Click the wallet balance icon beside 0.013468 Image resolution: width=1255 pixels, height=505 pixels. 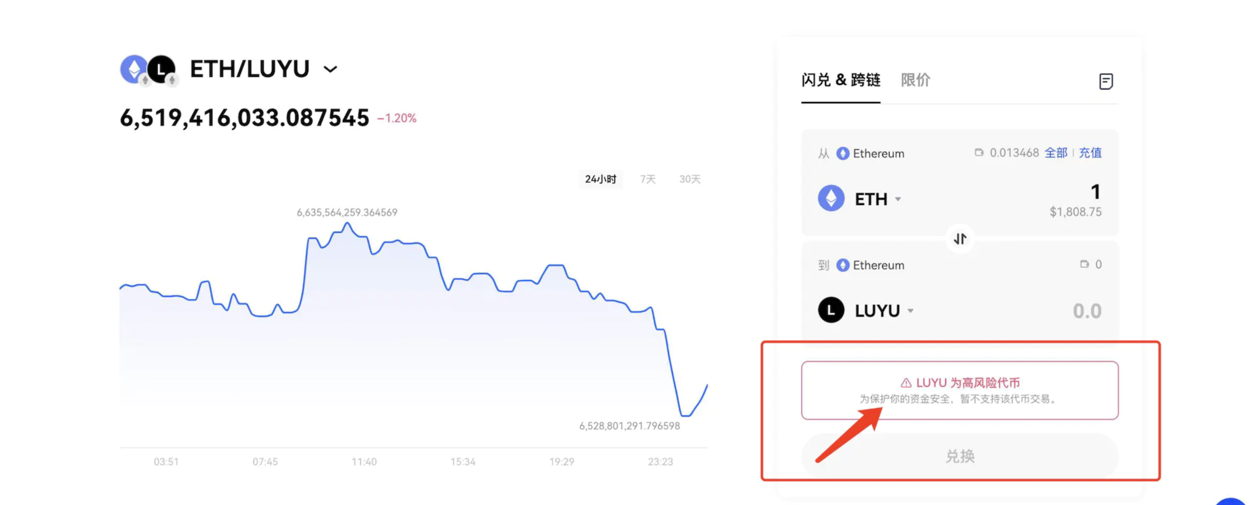(x=978, y=153)
